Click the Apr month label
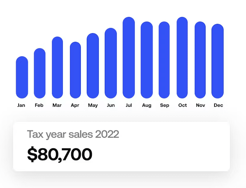 tap(75, 105)
